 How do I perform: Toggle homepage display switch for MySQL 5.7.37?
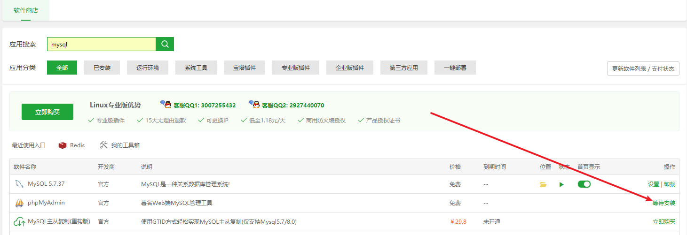click(x=584, y=184)
